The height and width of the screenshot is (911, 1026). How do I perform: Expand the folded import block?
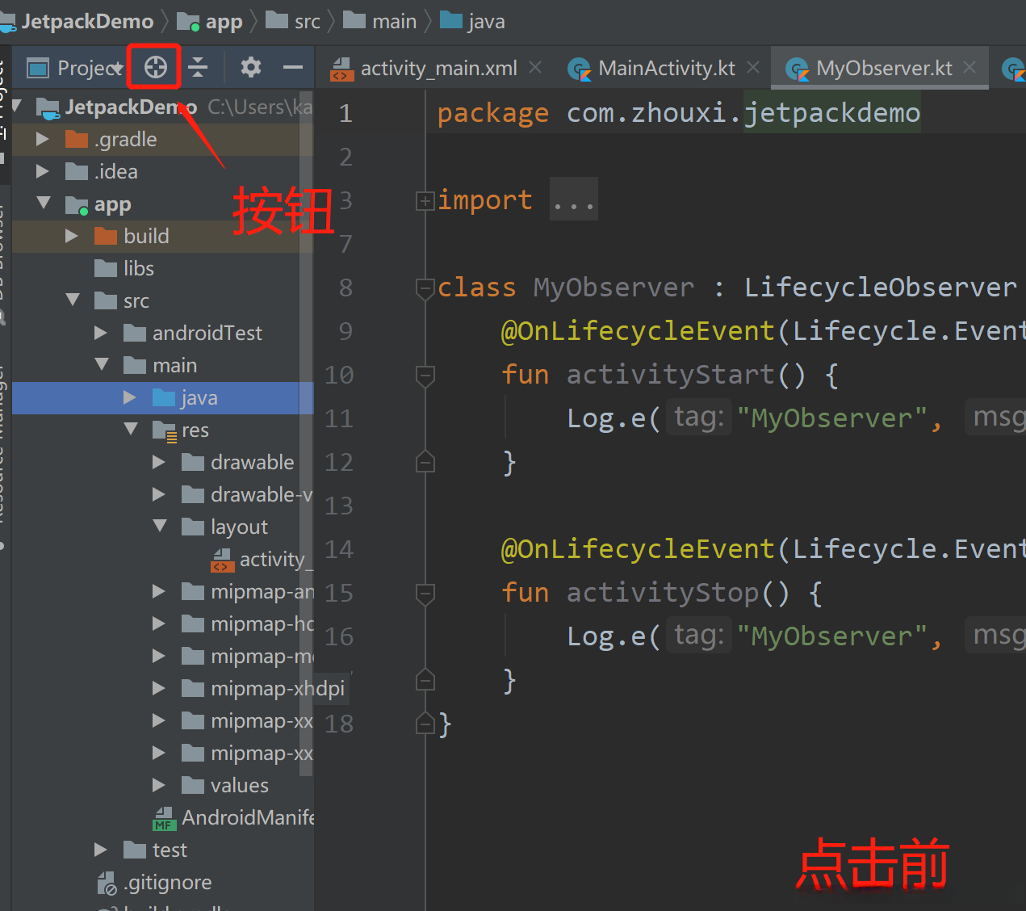click(x=425, y=200)
